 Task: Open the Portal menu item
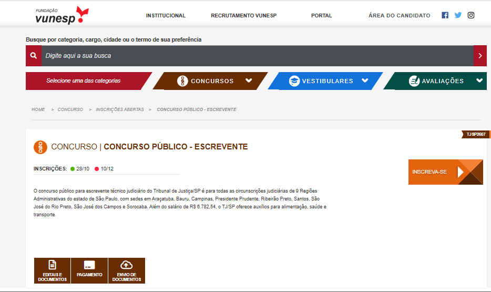321,16
